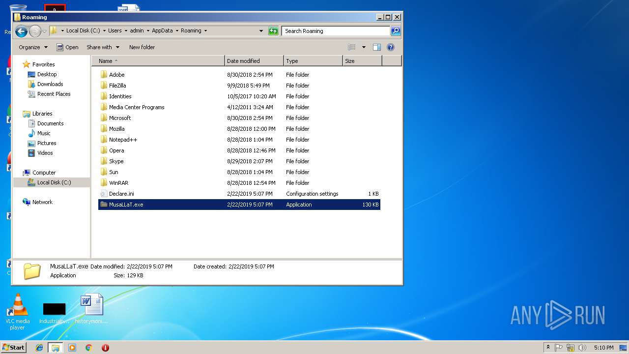Select the Adobe folder
Image resolution: width=629 pixels, height=354 pixels.
click(239, 75)
